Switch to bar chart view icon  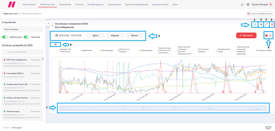tap(266, 36)
